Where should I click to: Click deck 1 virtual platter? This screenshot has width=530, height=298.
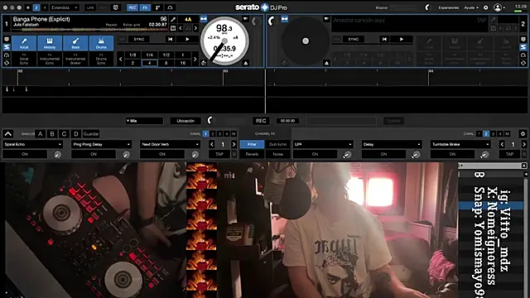click(x=224, y=41)
